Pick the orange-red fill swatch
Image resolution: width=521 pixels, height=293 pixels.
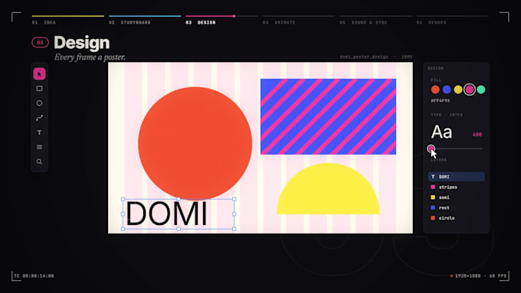435,90
